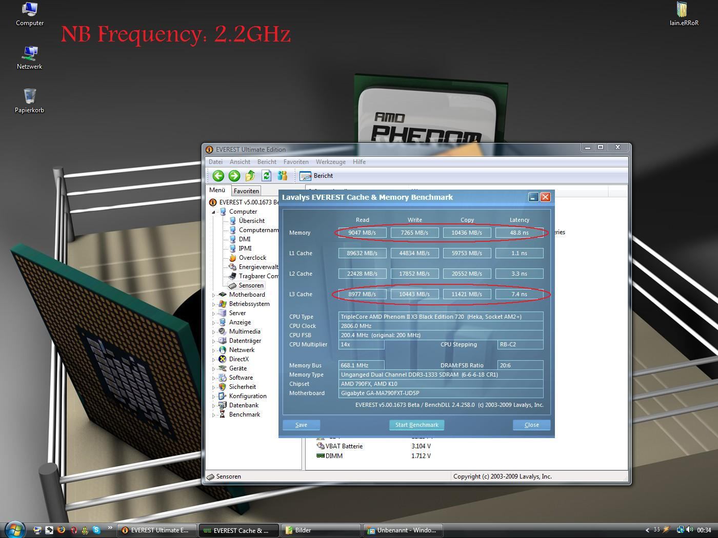Open the Computer desktop icon
Image resolution: width=718 pixels, height=538 pixels.
click(30, 14)
